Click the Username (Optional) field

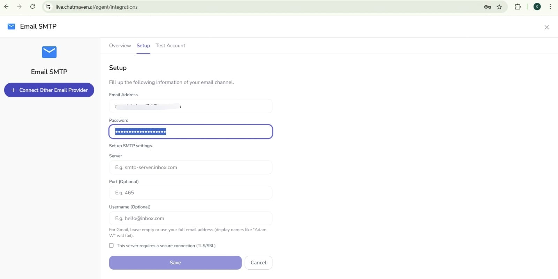point(190,218)
